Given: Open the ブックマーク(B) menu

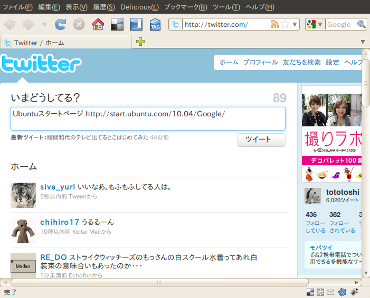Looking at the screenshot, I should [186, 7].
